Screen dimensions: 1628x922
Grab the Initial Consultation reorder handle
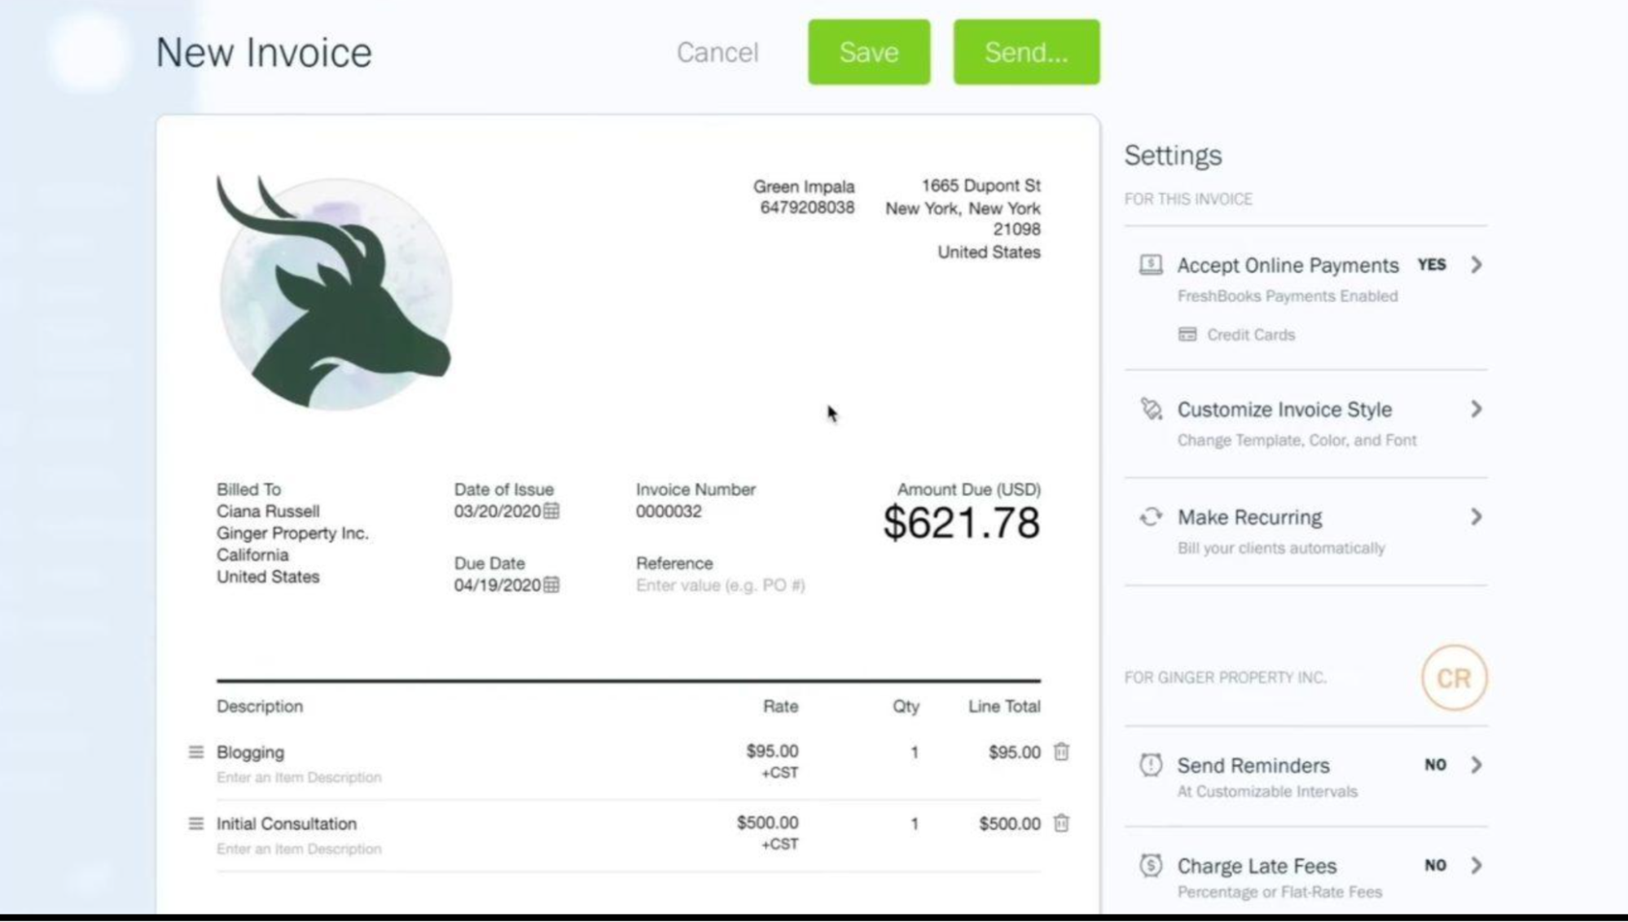click(x=195, y=823)
